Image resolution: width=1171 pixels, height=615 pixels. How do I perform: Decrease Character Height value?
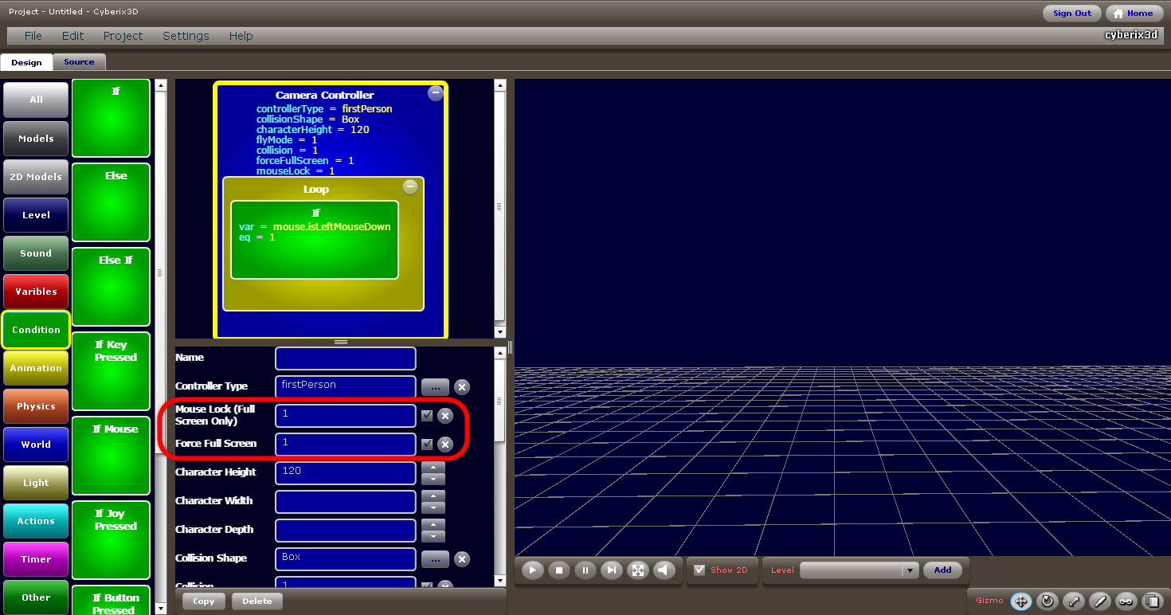[x=433, y=479]
